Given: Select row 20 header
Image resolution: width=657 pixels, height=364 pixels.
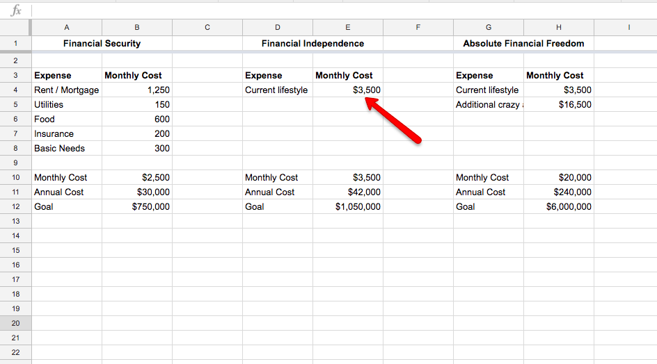Looking at the screenshot, I should click(x=15, y=323).
